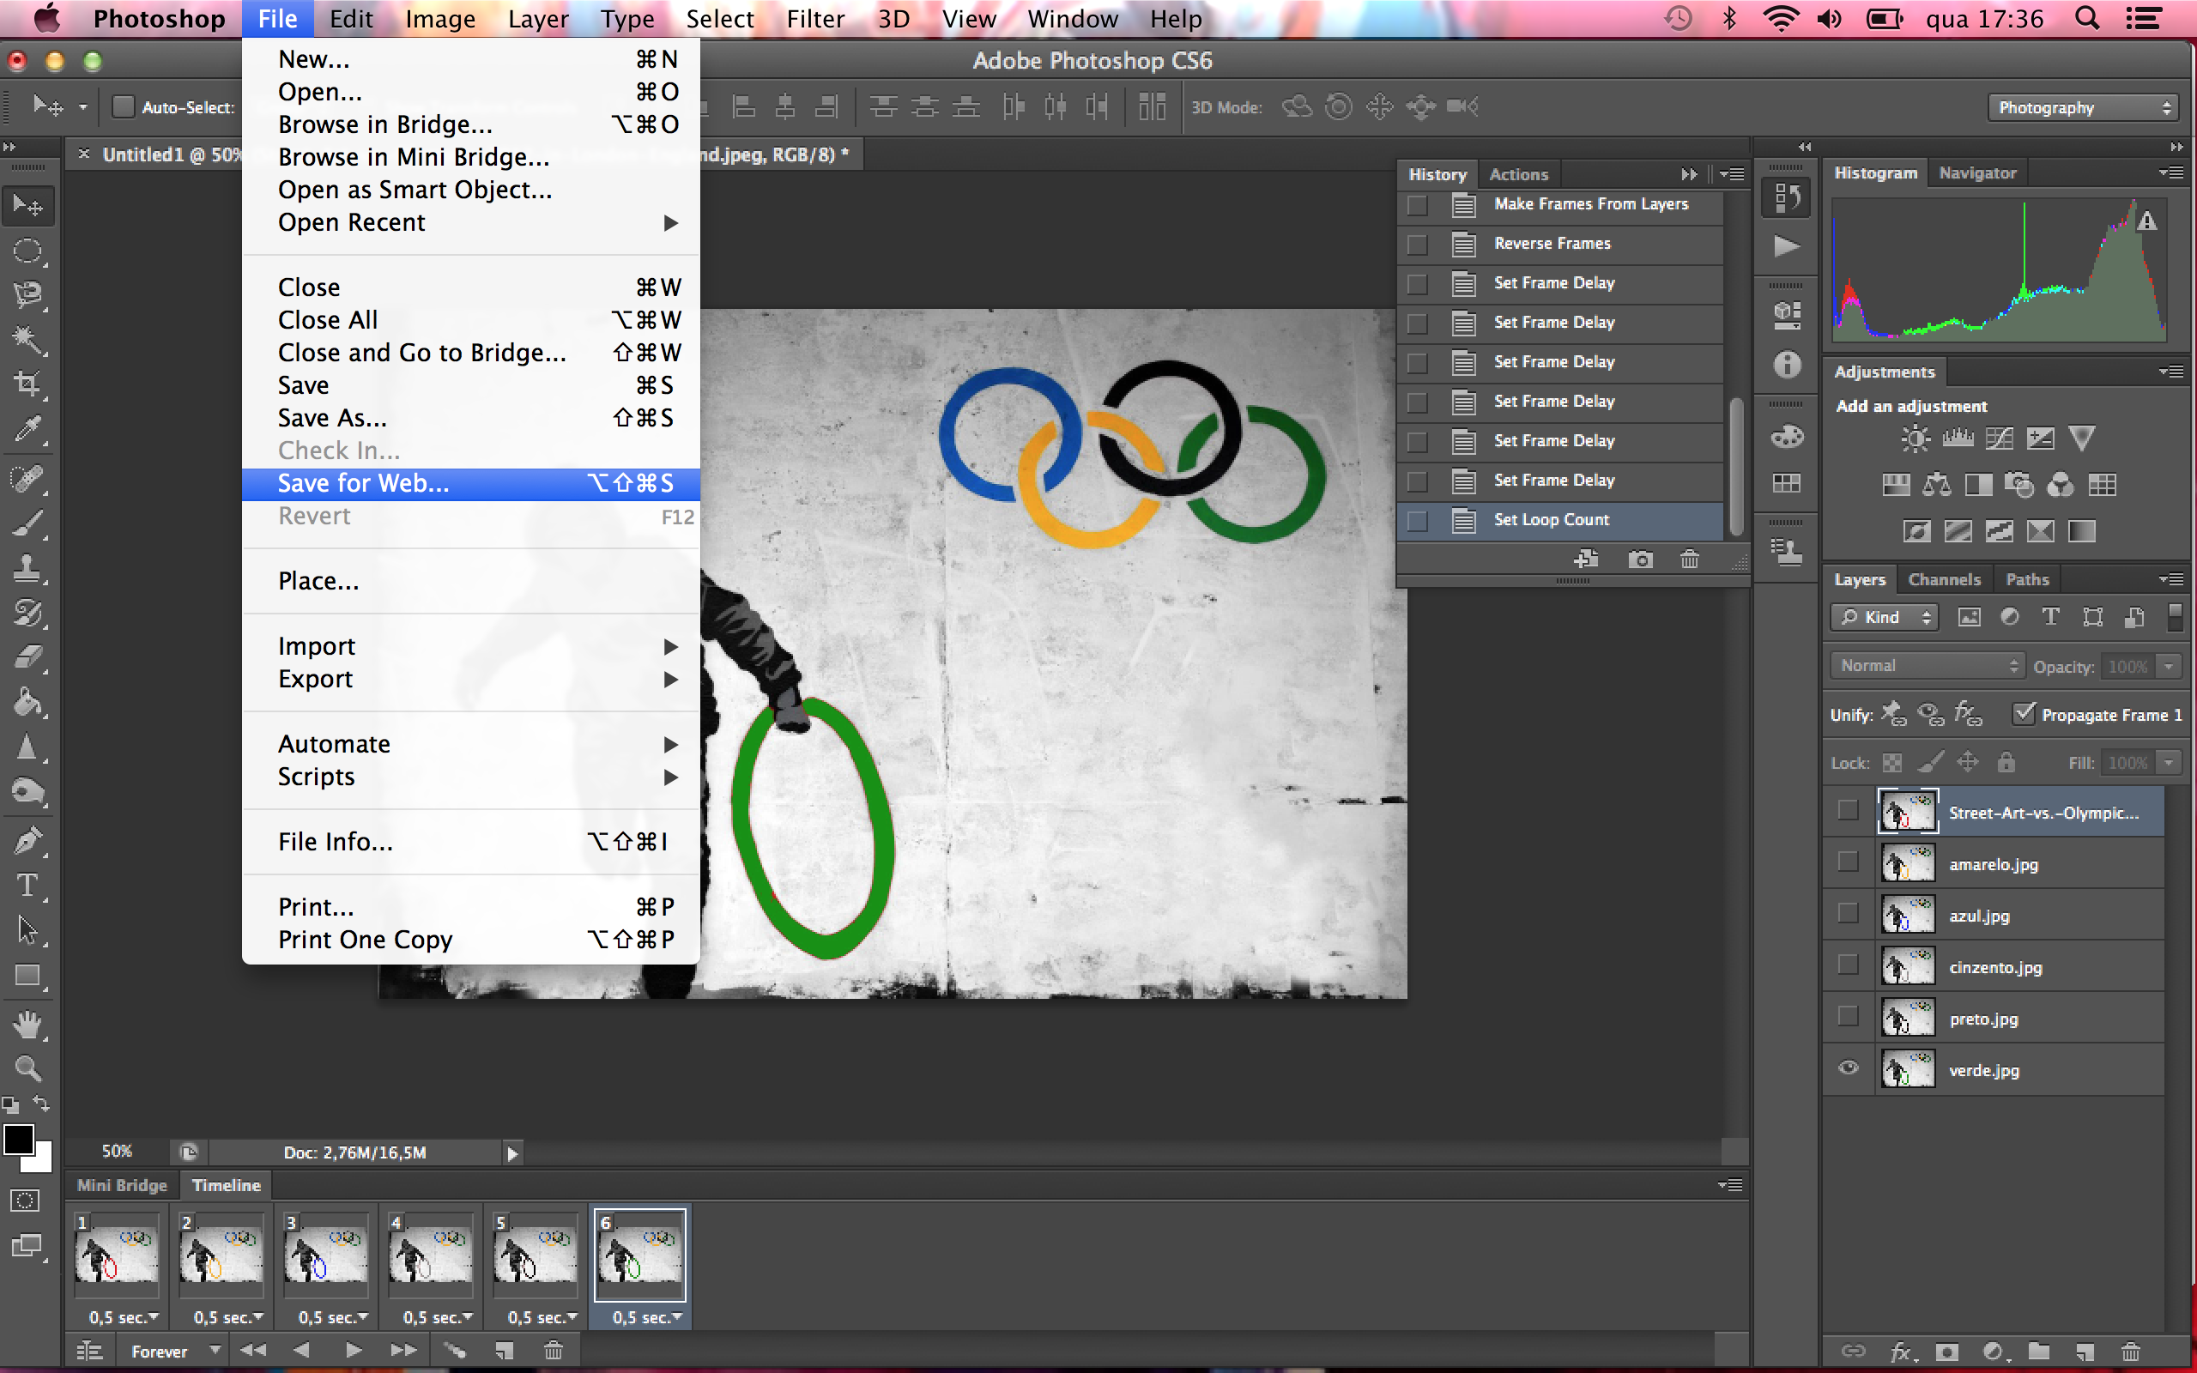Screen dimensions: 2197x1373
Task: Show the preto.jpg layer
Action: coord(1848,1017)
